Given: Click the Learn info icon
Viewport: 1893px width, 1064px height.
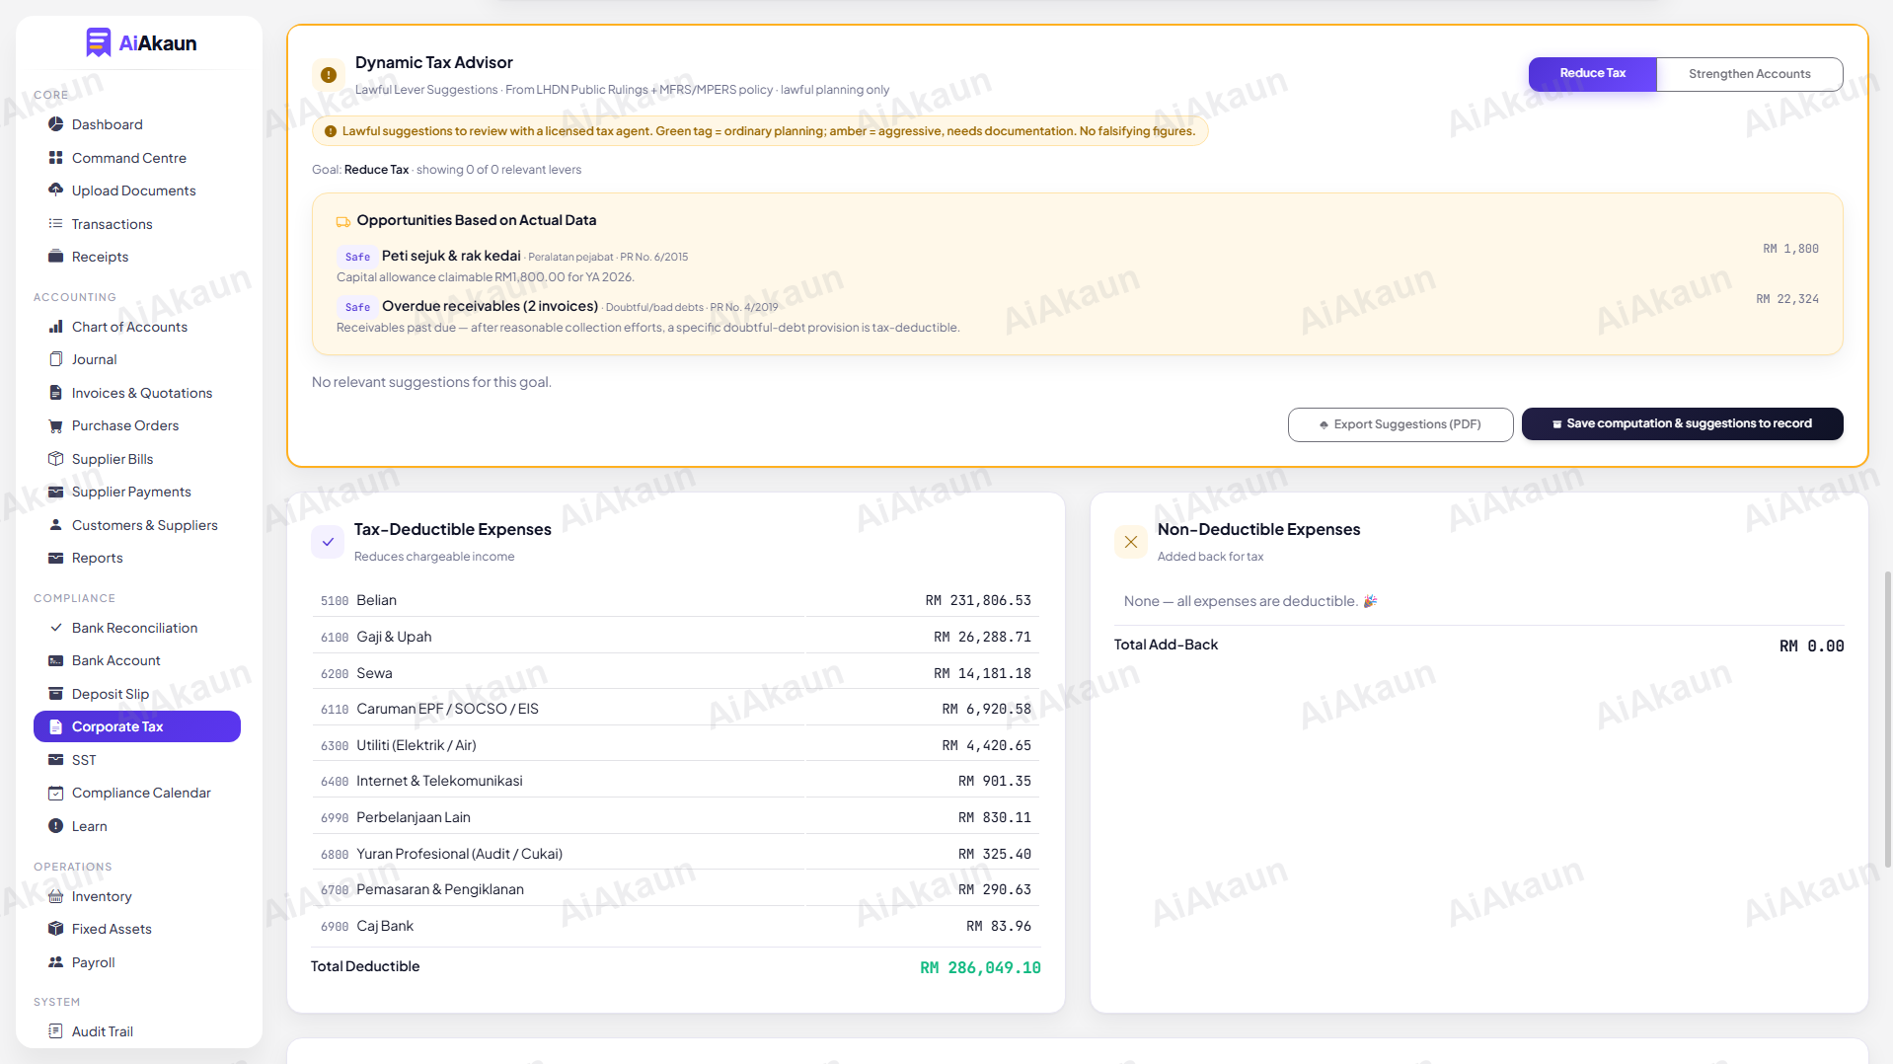Looking at the screenshot, I should point(56,826).
